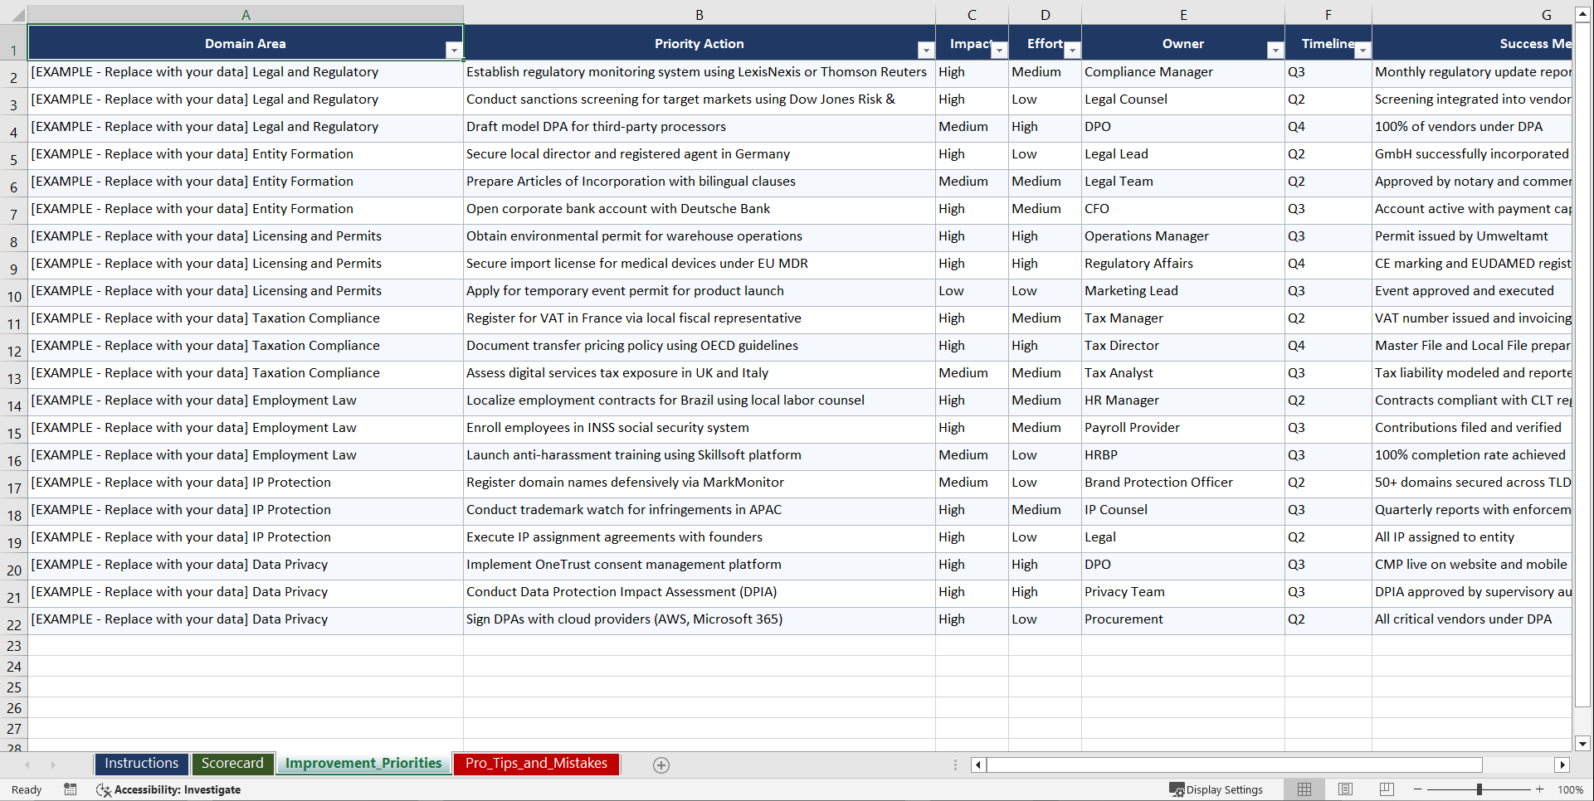
Task: Switch to Page Break Preview
Action: [x=1386, y=789]
